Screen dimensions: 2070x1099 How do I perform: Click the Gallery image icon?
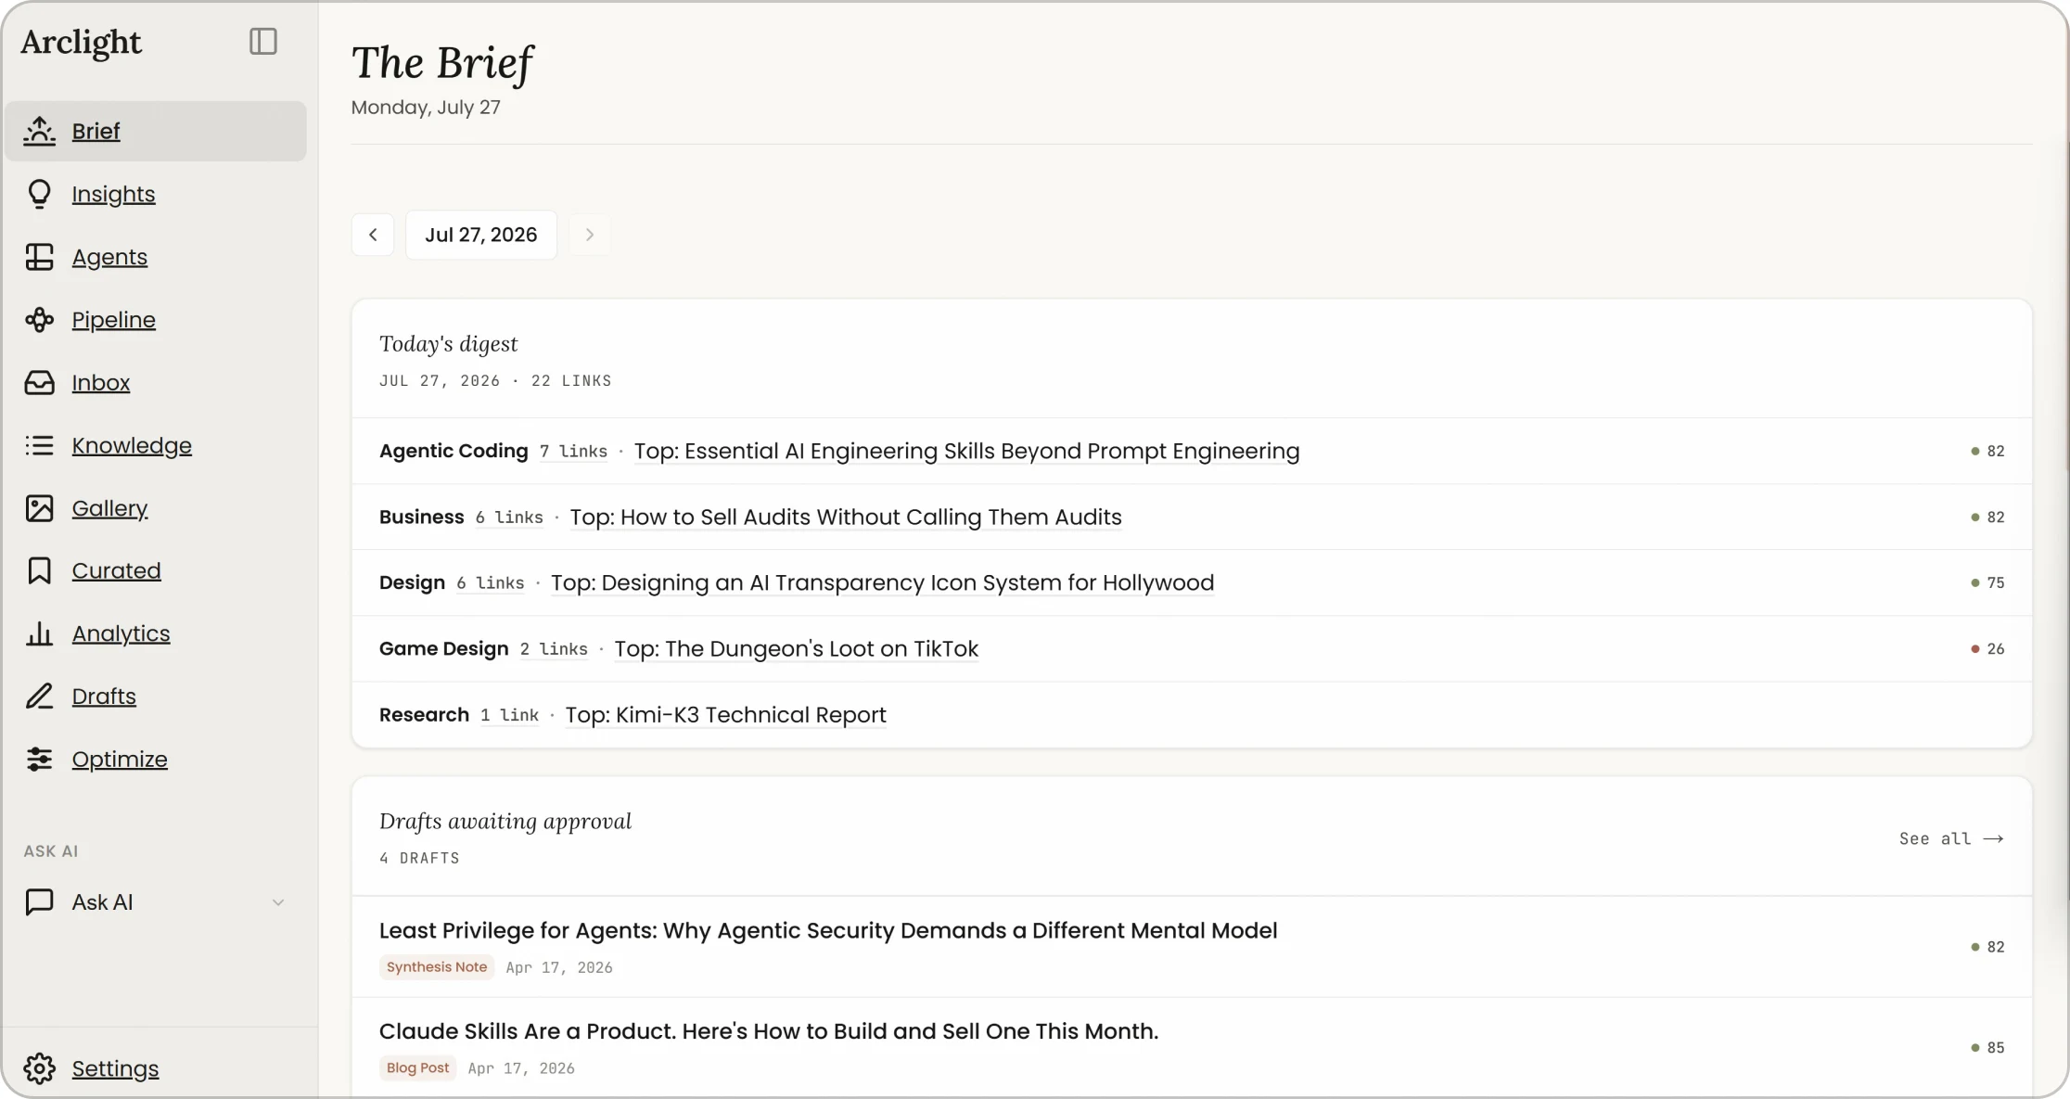[39, 508]
